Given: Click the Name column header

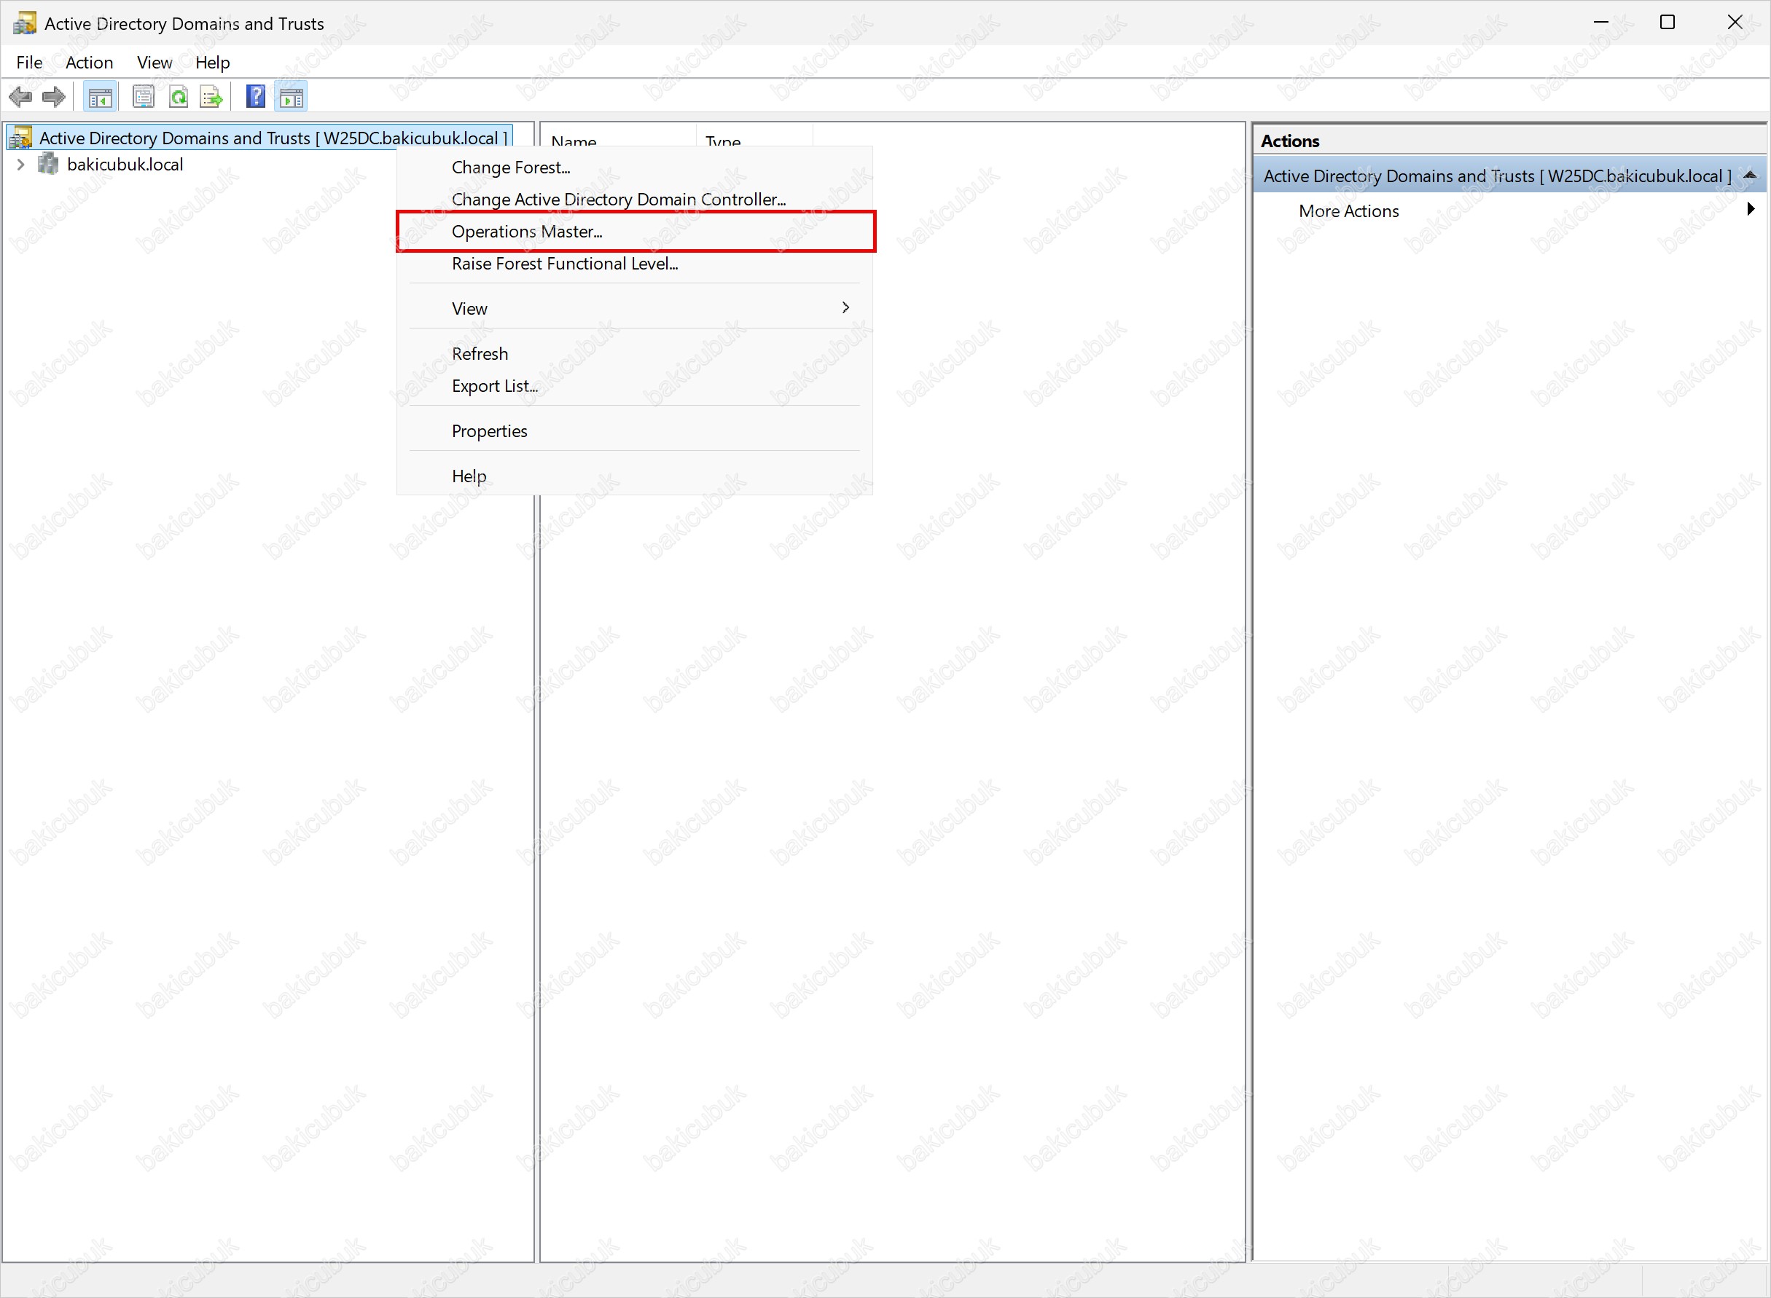Looking at the screenshot, I should point(619,138).
